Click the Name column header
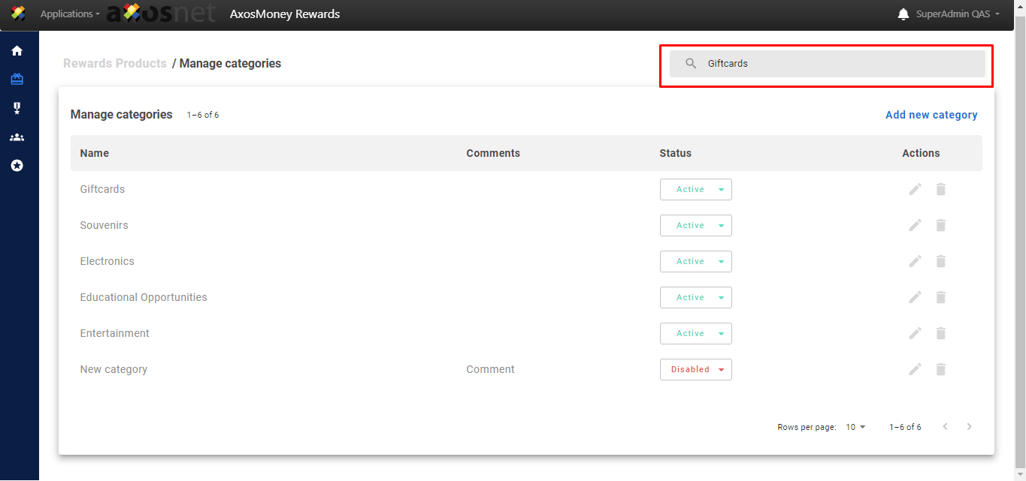This screenshot has width=1026, height=481. (95, 153)
